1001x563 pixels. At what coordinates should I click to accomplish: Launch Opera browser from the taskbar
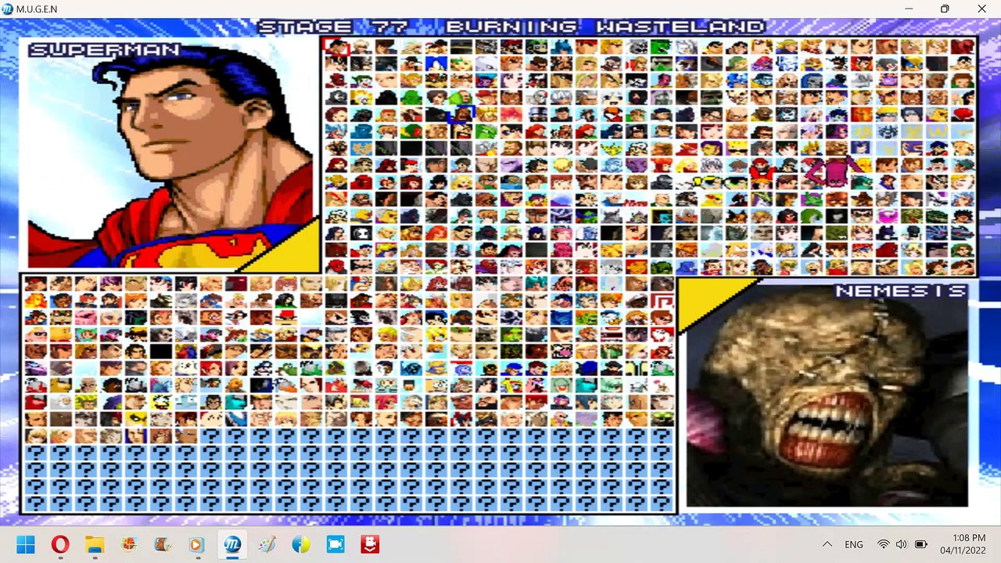click(x=60, y=544)
